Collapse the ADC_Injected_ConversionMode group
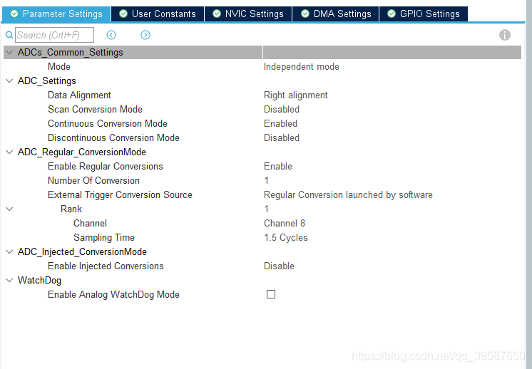Screen dimensions: 532x369 tap(9, 251)
